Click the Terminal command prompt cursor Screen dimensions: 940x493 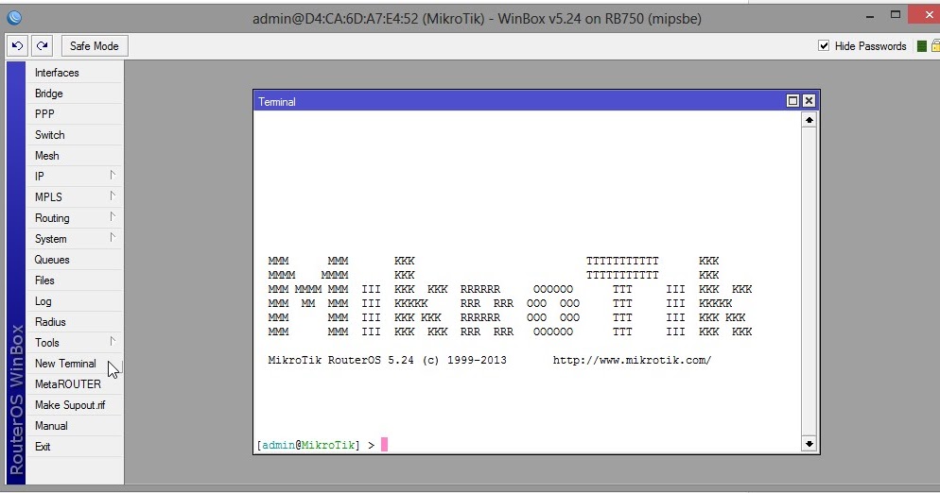tap(384, 444)
